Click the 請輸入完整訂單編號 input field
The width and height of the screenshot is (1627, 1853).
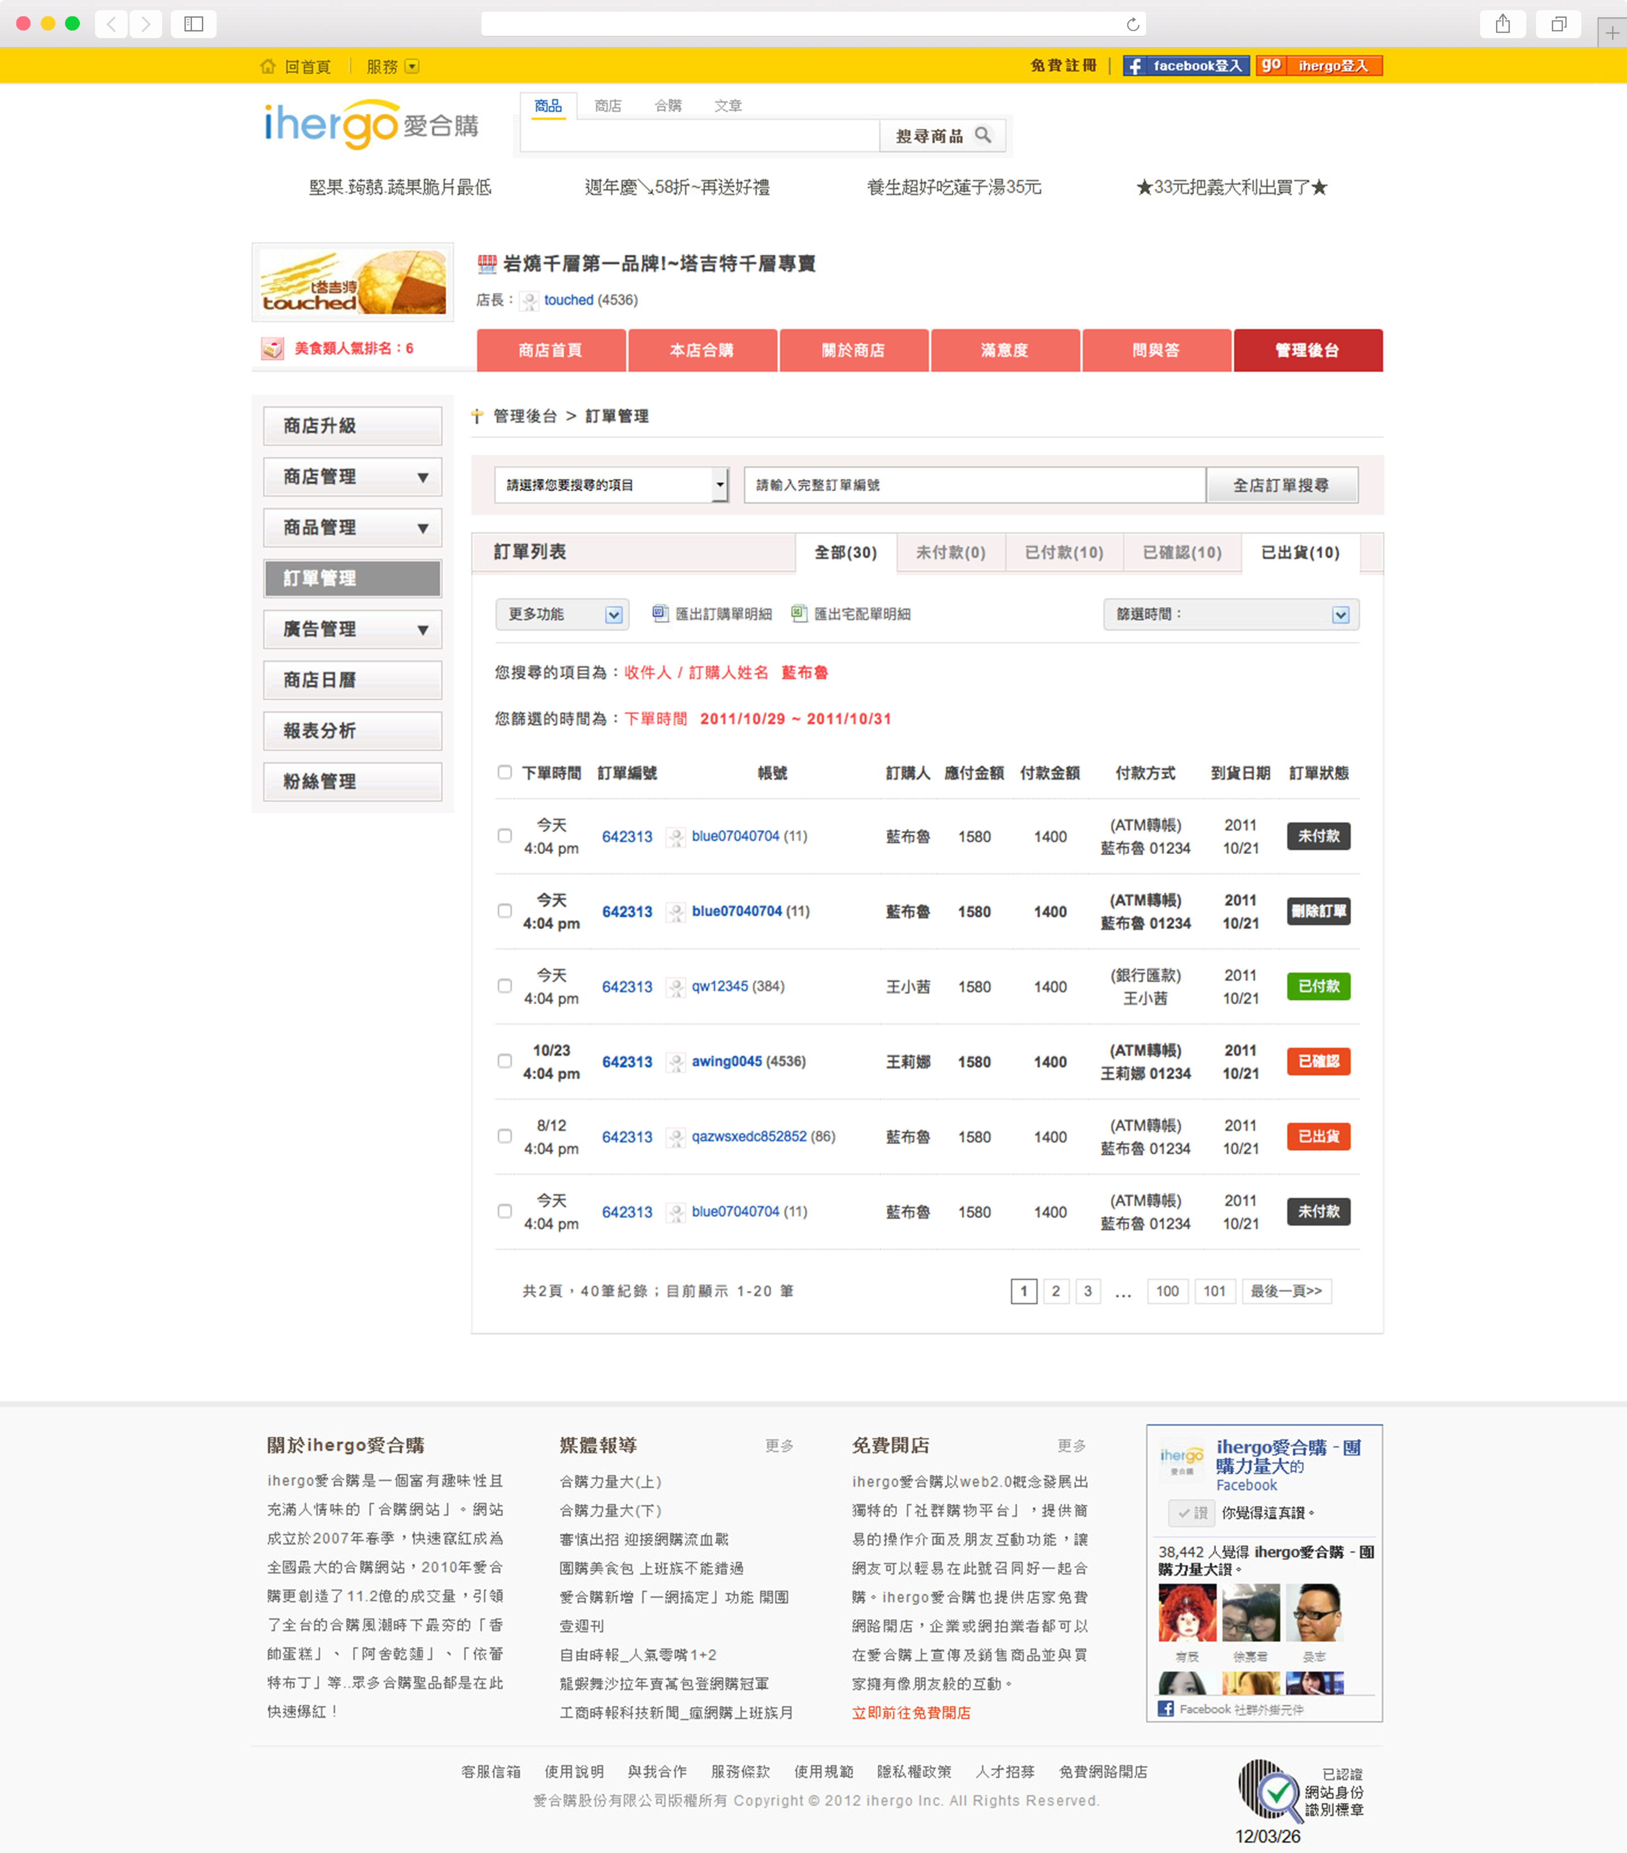[974, 485]
